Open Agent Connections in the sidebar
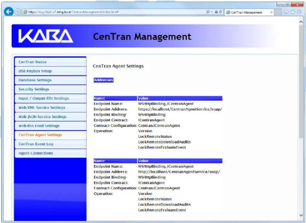306x223 pixels. click(50, 153)
